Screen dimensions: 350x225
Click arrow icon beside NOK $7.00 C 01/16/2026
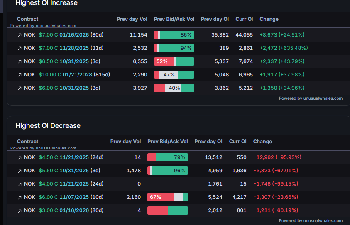pyautogui.click(x=20, y=35)
